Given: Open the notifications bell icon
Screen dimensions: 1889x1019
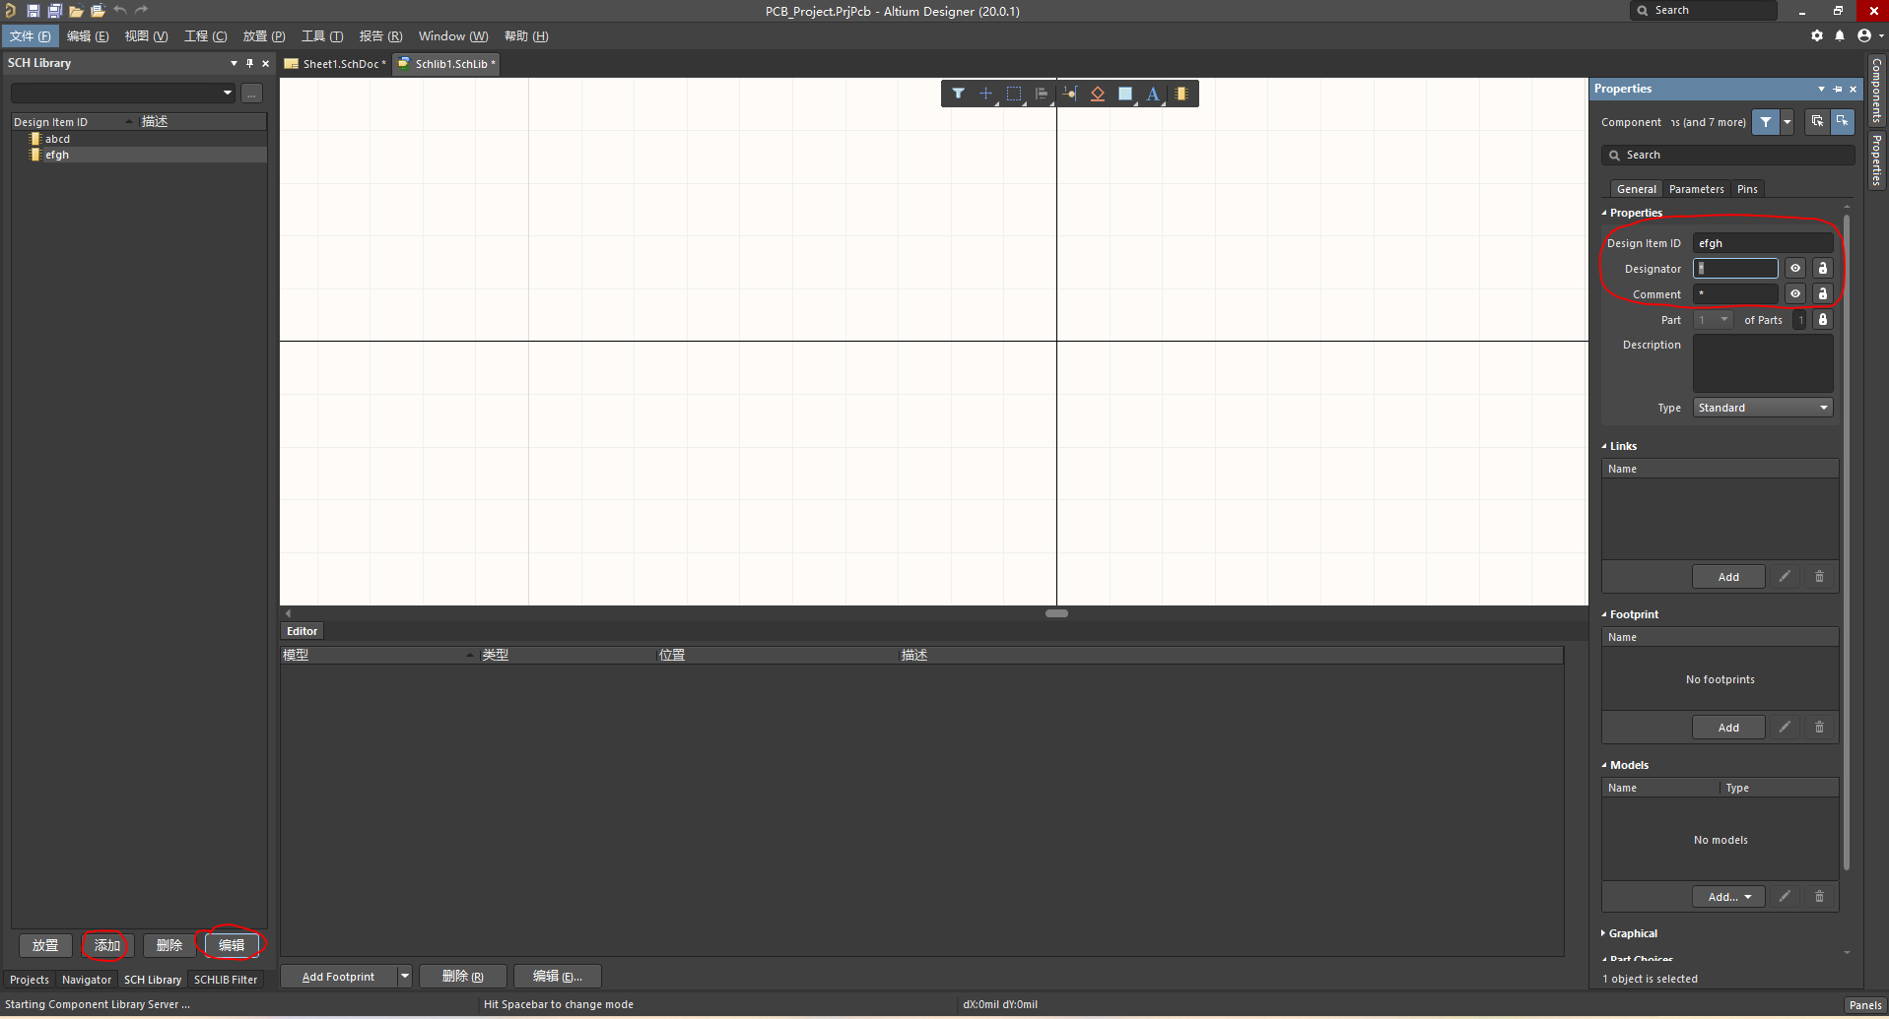Looking at the screenshot, I should click(x=1840, y=35).
